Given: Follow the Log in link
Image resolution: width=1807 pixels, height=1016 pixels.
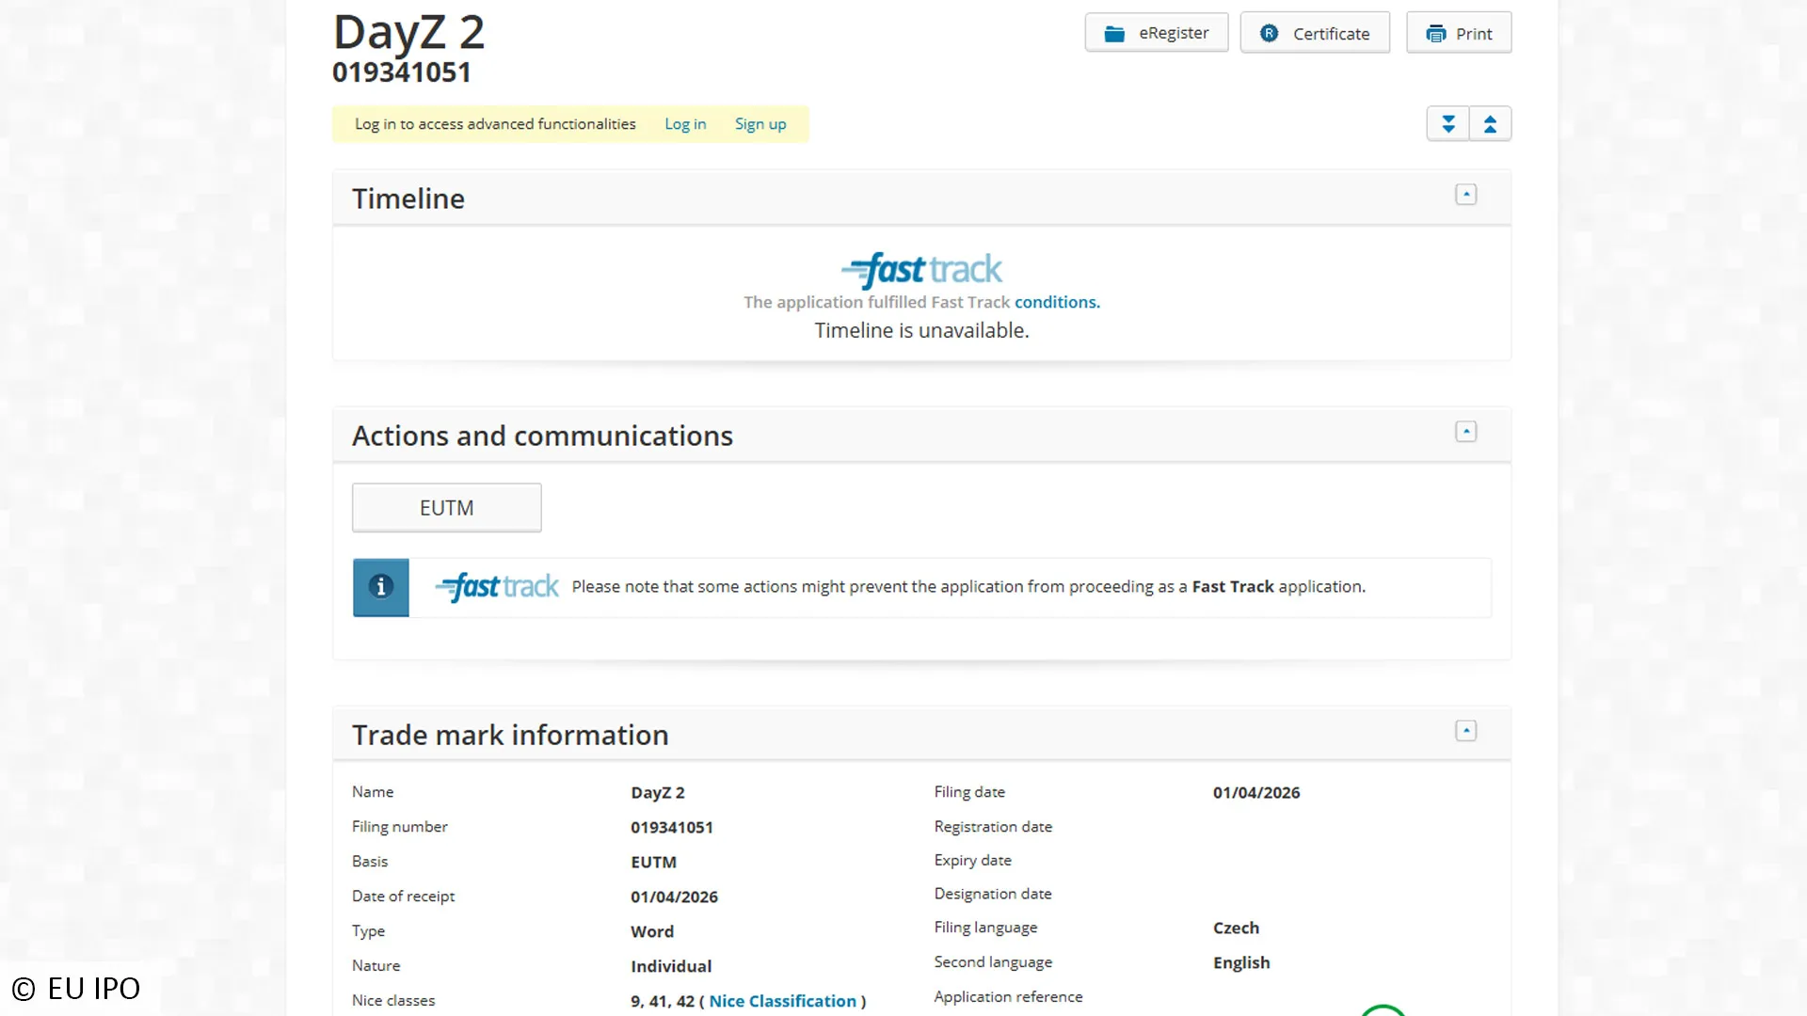Looking at the screenshot, I should click(x=684, y=124).
